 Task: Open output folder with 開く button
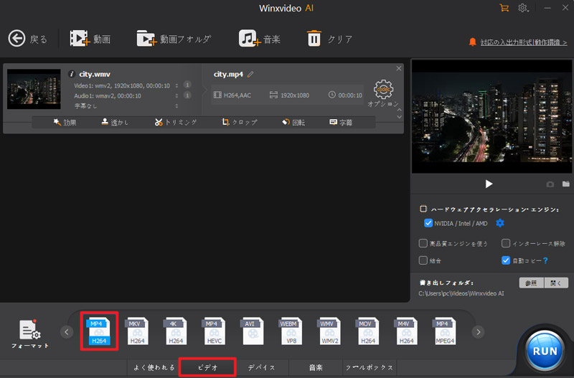[556, 283]
